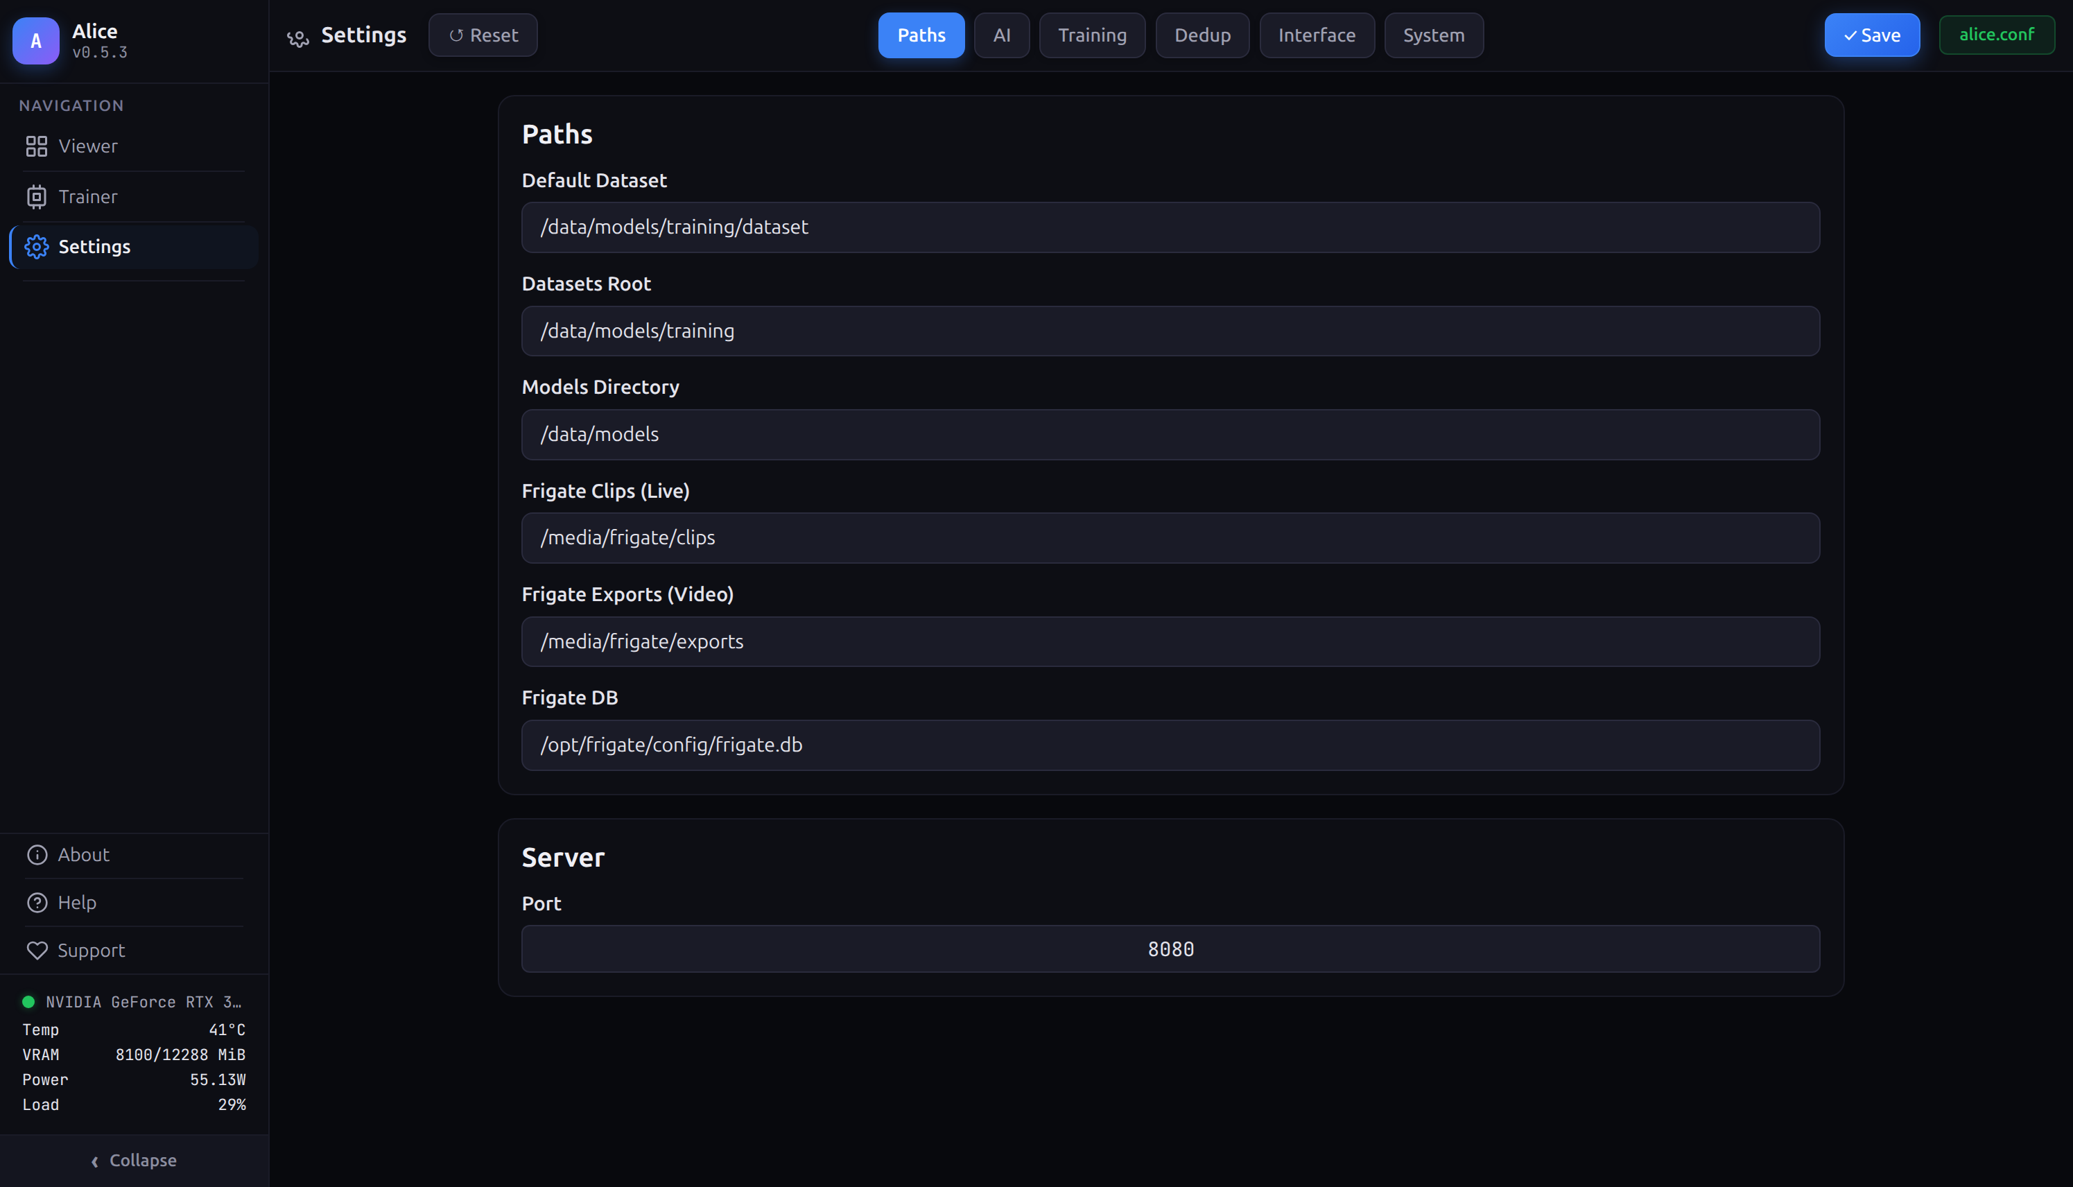Save the current settings
The width and height of the screenshot is (2073, 1187).
pyautogui.click(x=1872, y=35)
